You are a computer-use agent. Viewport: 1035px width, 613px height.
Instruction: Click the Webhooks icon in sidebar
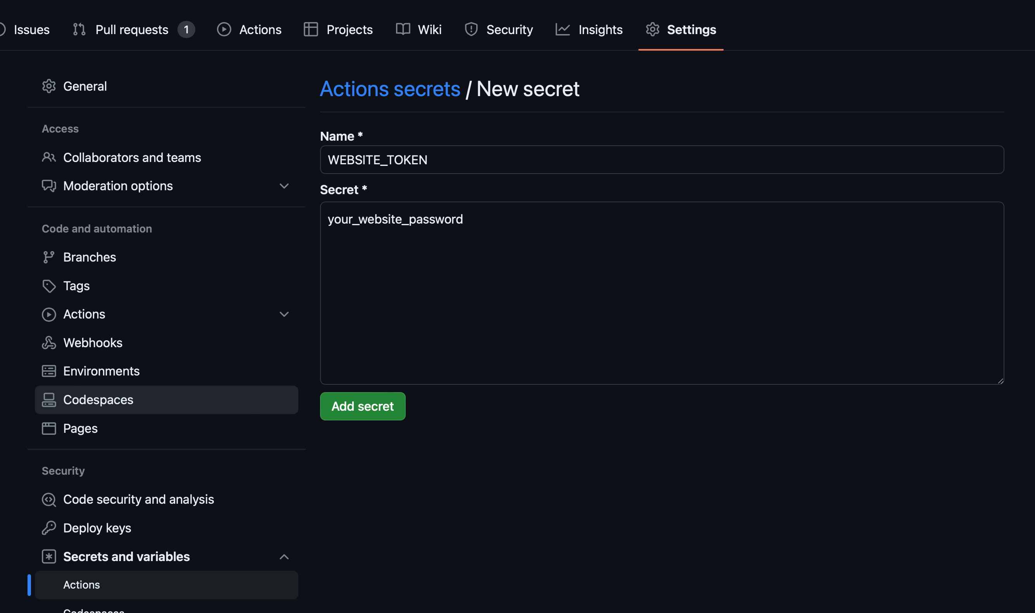click(49, 343)
